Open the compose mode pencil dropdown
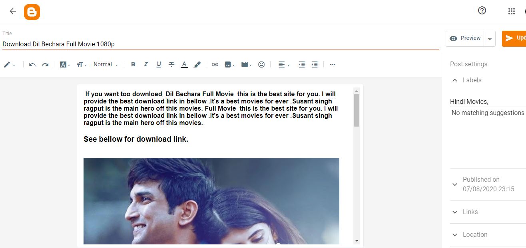 pos(10,64)
